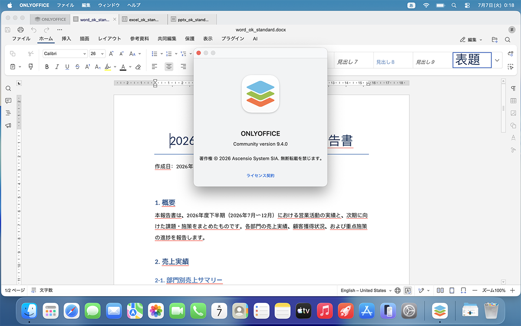Toggle italic formatting

point(57,67)
